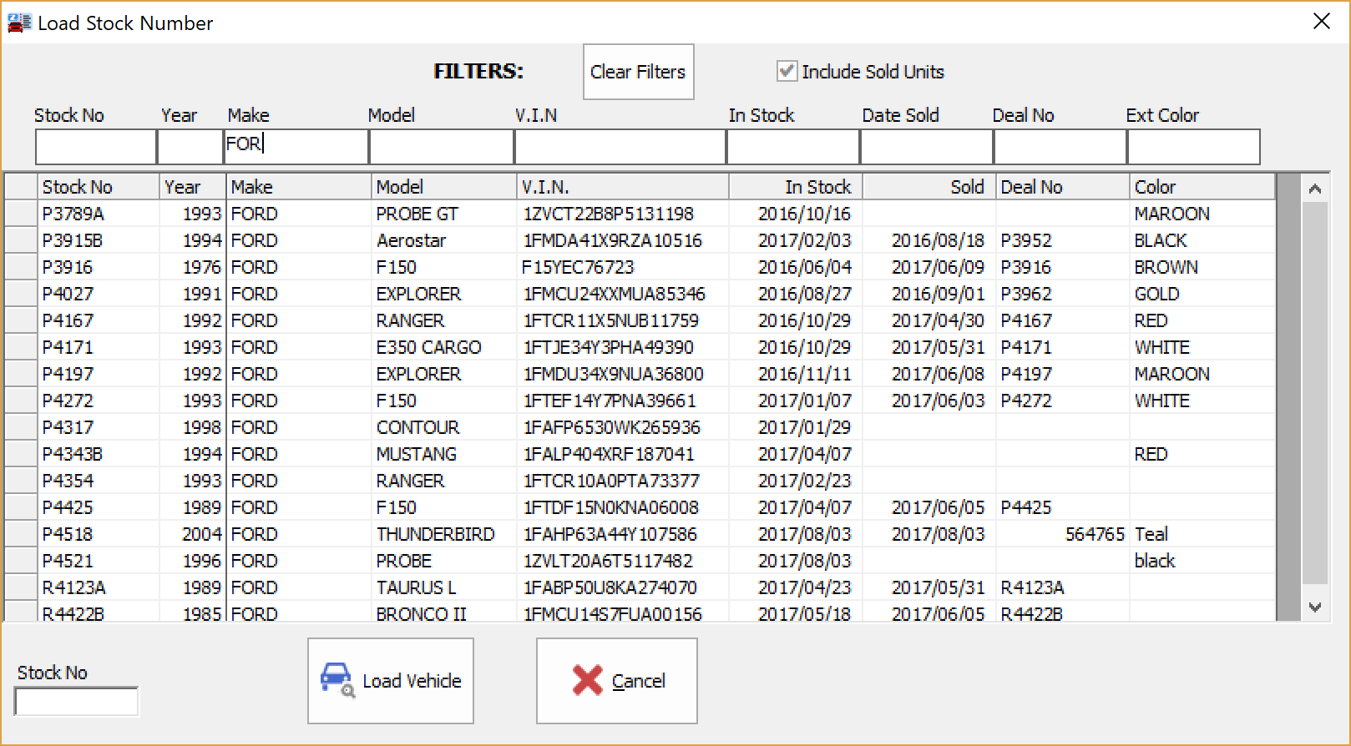
Task: Click VIN 1FTDF15N0KNA06008
Action: click(x=611, y=507)
